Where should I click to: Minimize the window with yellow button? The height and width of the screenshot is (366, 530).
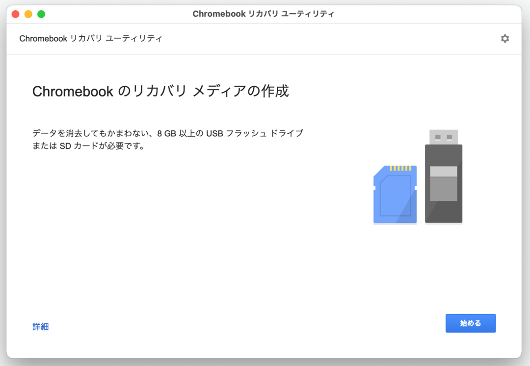click(28, 14)
